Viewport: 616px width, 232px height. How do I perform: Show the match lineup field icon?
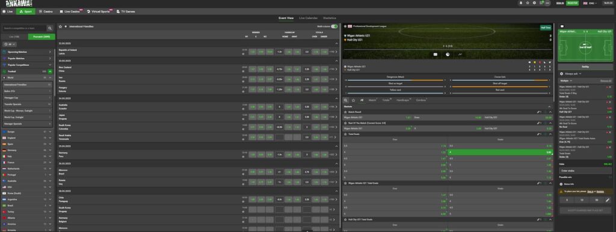[x=436, y=55]
